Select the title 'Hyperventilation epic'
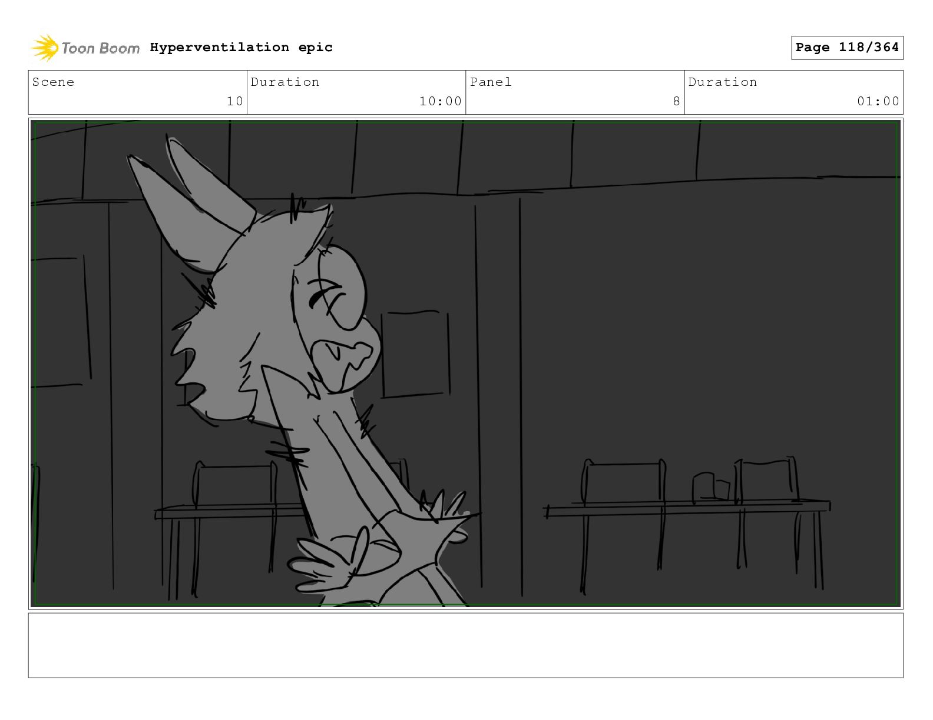Image resolution: width=933 pixels, height=720 pixels. click(241, 47)
